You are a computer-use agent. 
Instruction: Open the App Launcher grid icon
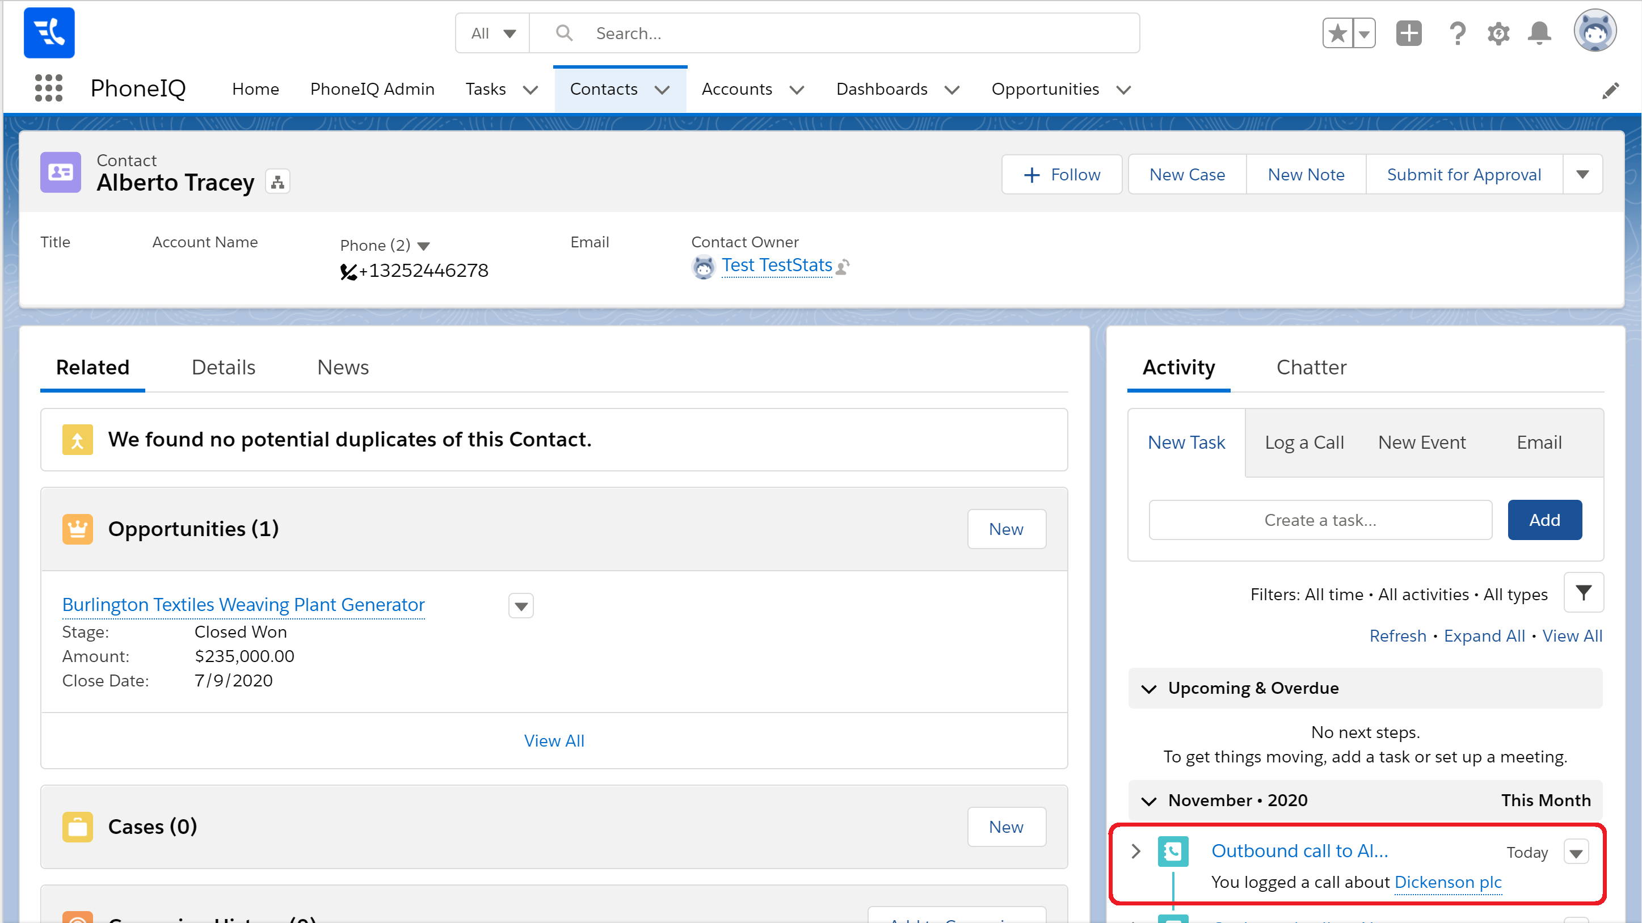pyautogui.click(x=48, y=88)
